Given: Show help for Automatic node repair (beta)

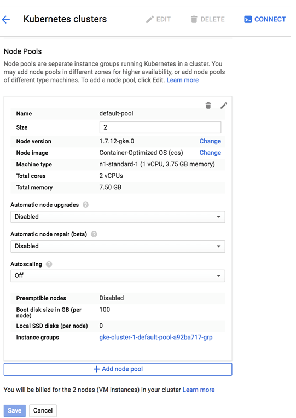Looking at the screenshot, I should (94, 234).
